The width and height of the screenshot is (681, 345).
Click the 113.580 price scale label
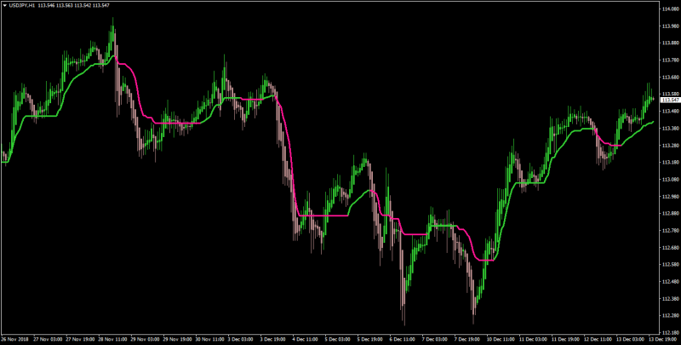click(671, 94)
